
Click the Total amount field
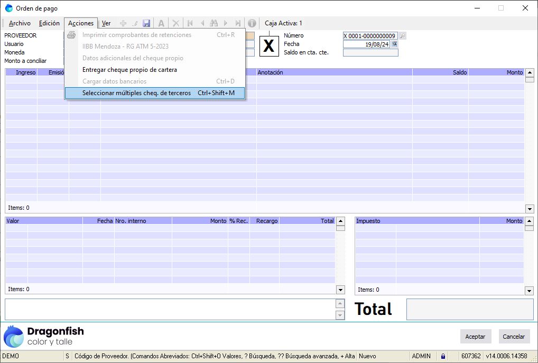470,309
